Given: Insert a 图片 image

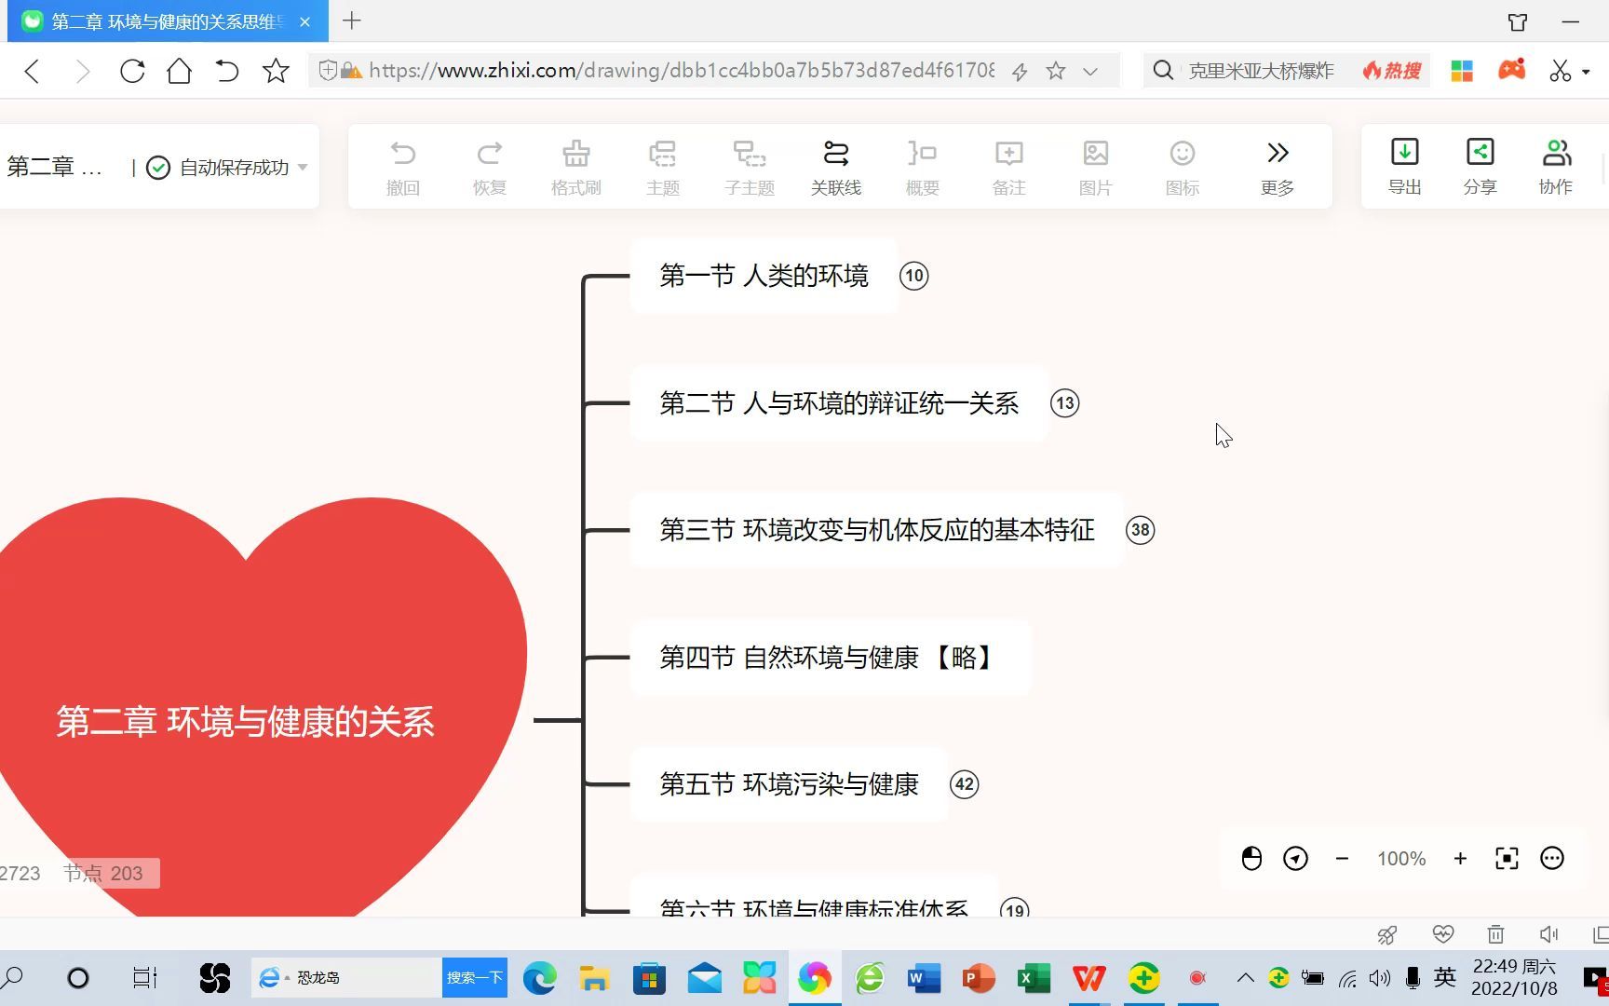Looking at the screenshot, I should point(1095,168).
